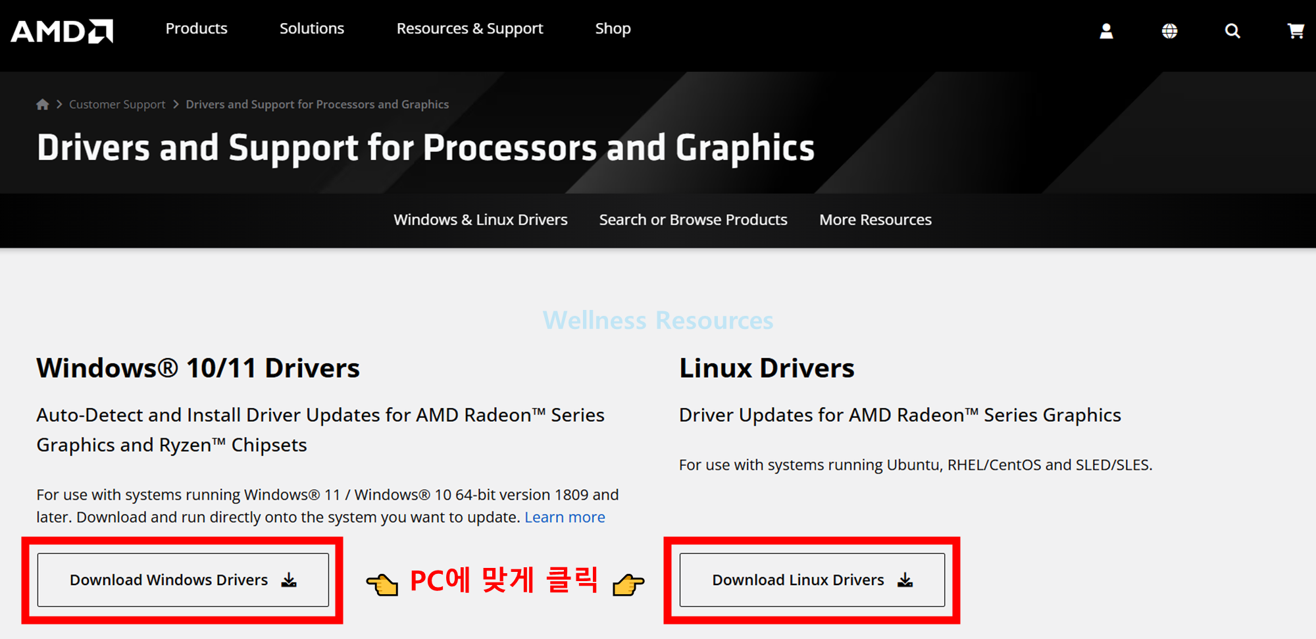This screenshot has width=1316, height=639.
Task: Click page title Drivers and Support heading
Action: [426, 147]
